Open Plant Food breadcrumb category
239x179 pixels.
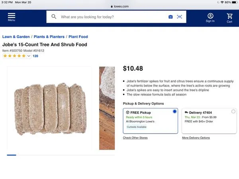pos(78,37)
